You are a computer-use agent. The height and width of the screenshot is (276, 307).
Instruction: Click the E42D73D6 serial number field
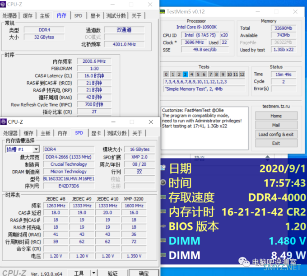coord(69,186)
